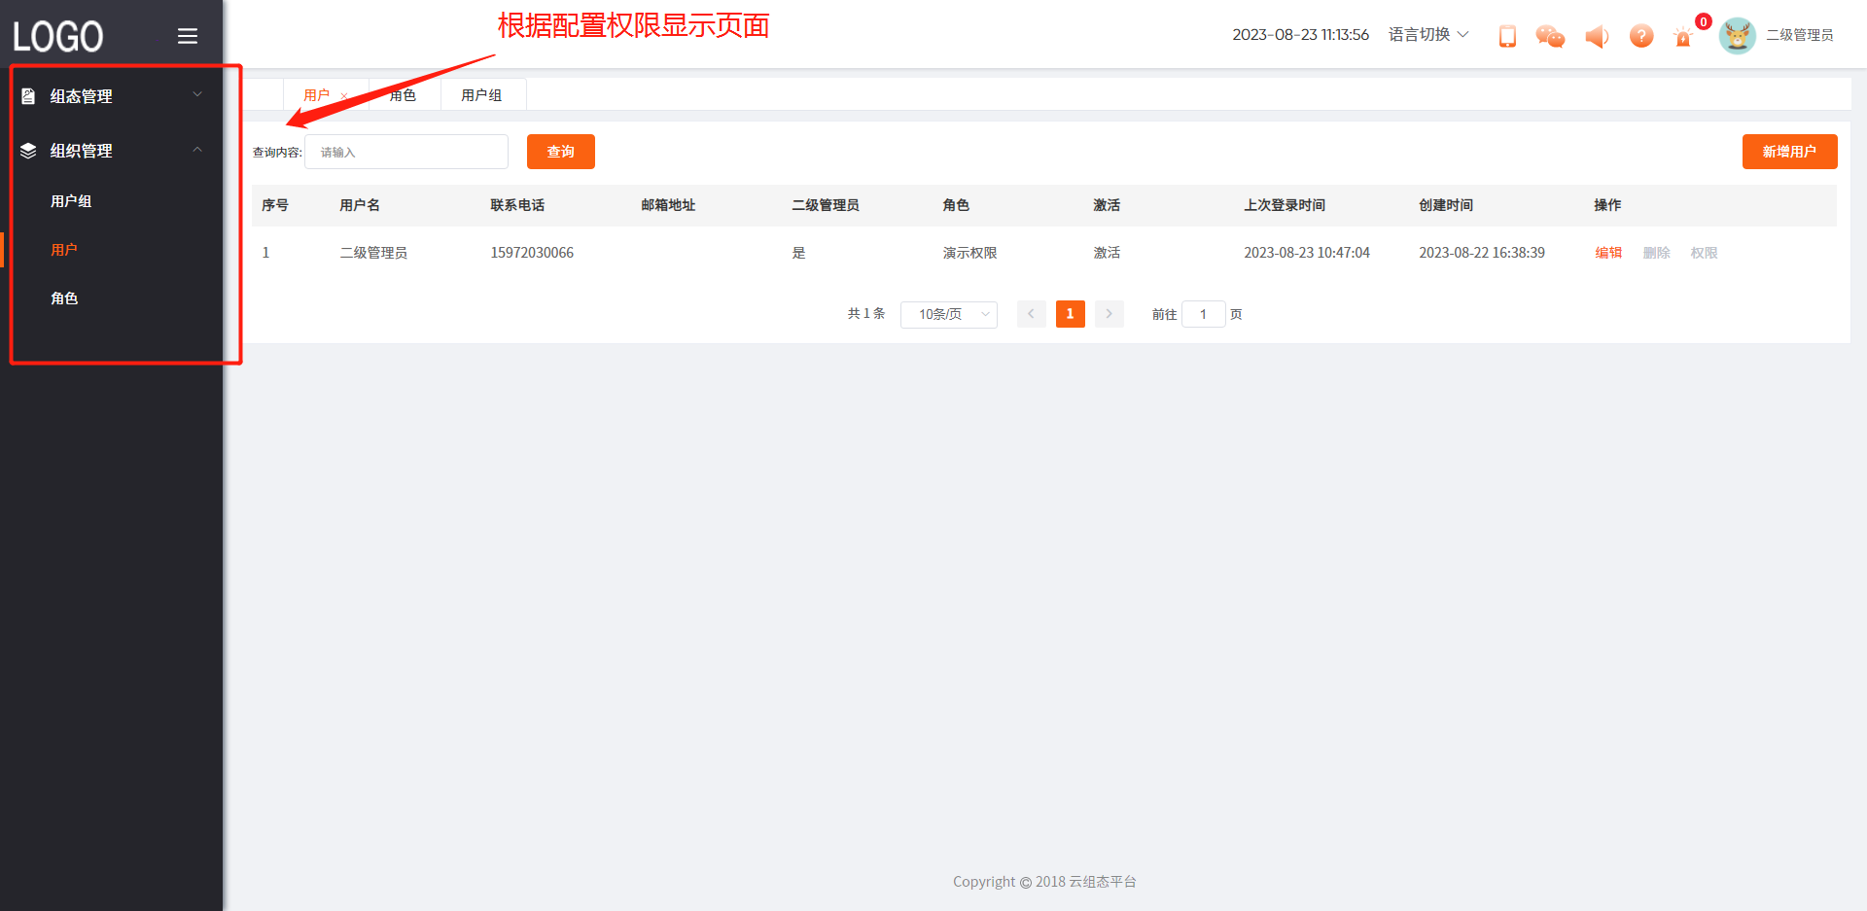
Task: Toggle the hamburger sidebar menu icon
Action: [x=188, y=36]
